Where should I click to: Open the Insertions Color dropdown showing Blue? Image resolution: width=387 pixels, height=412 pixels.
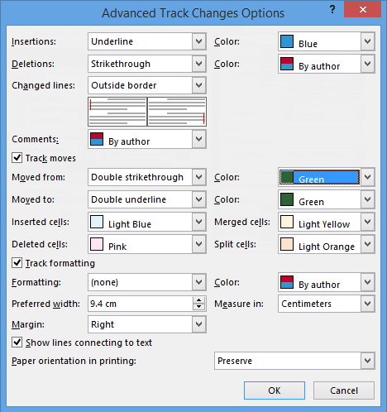point(327,41)
